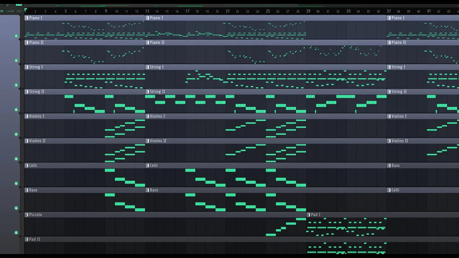Viewport: 459px width, 258px height.
Task: Select the String I clip title at bar 13
Action: coord(157,67)
